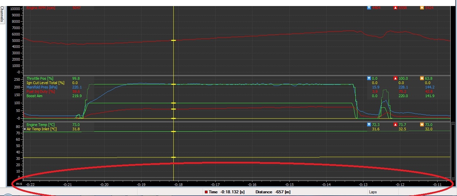Click the RPM minimum value icon
The height and width of the screenshot is (196, 457).
[x=369, y=8]
